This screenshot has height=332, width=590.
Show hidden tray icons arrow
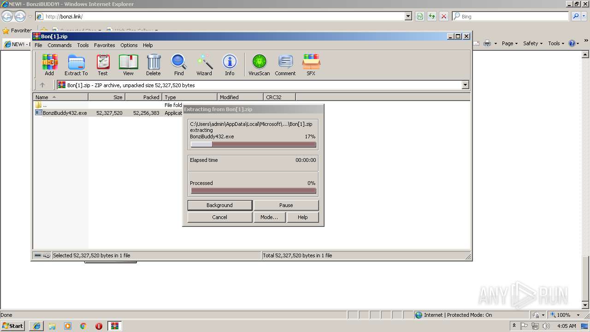point(514,326)
